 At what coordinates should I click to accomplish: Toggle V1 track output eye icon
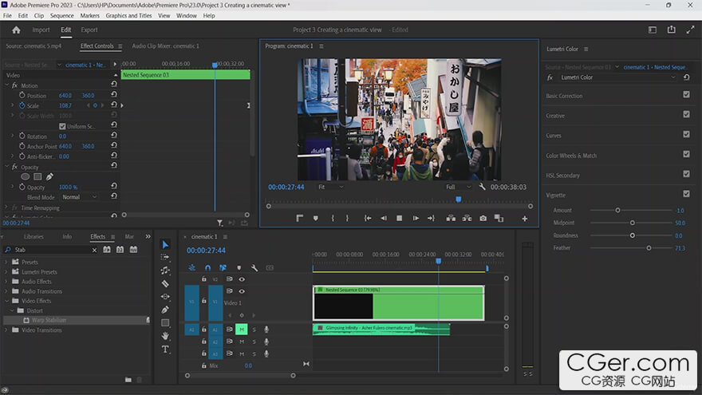pyautogui.click(x=242, y=291)
